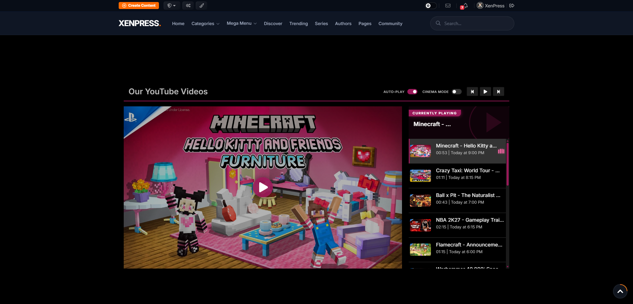Open the moderator shield dropdown

pyautogui.click(x=172, y=5)
